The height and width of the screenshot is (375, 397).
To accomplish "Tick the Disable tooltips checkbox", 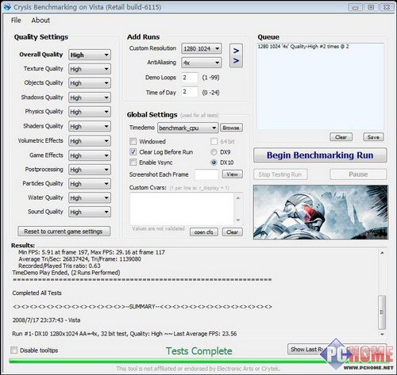I will click(x=13, y=350).
